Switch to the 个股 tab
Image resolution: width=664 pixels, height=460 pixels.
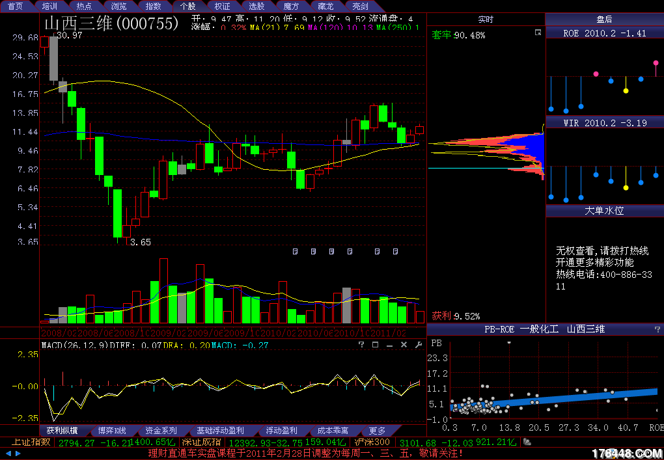[187, 6]
